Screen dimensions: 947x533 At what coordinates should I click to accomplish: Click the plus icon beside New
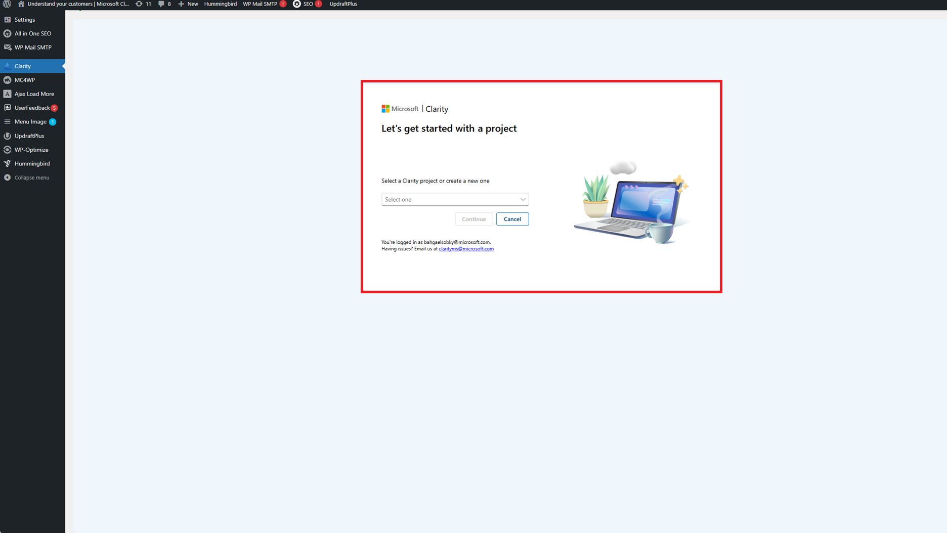point(181,4)
